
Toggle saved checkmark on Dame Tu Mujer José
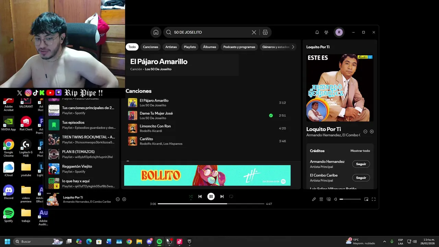click(271, 116)
